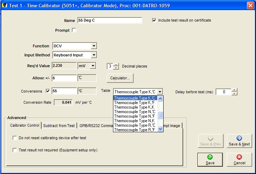Image resolution: width=256 pixels, height=174 pixels.
Task: Close the Test 1 dialog window
Action: coord(250,6)
